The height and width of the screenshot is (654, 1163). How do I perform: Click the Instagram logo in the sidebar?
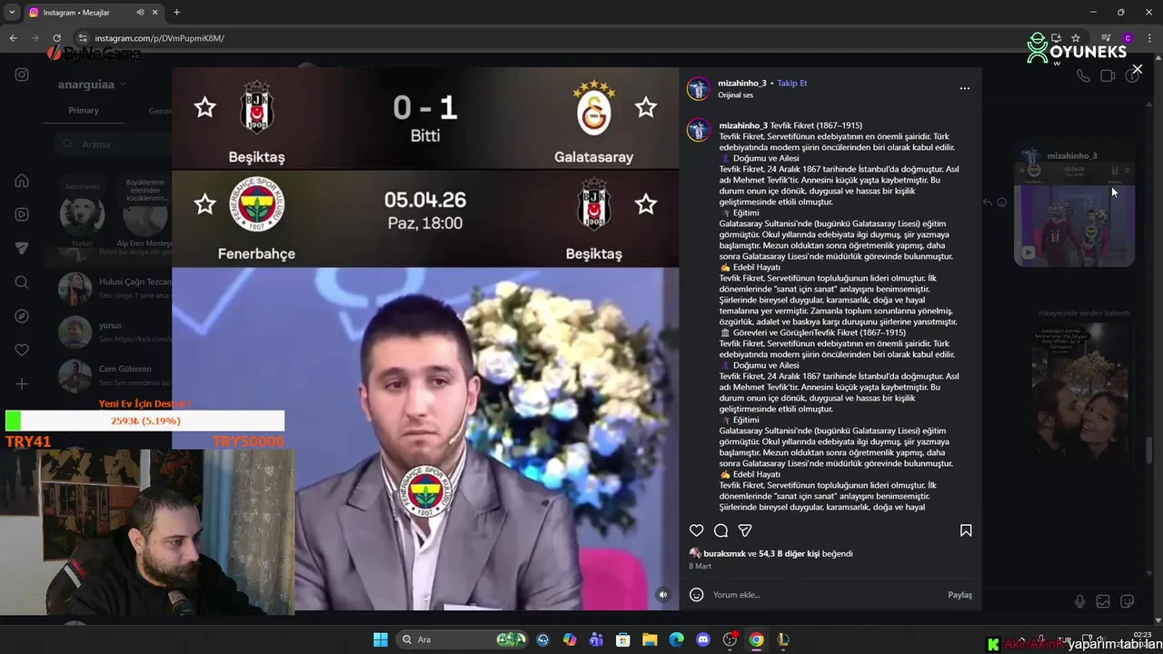pos(22,74)
